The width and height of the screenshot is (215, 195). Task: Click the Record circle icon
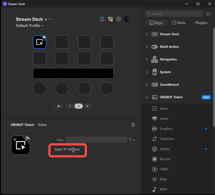(x=155, y=159)
